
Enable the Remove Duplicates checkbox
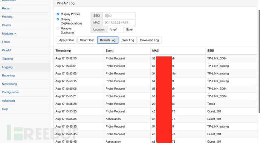pyautogui.click(x=58, y=29)
